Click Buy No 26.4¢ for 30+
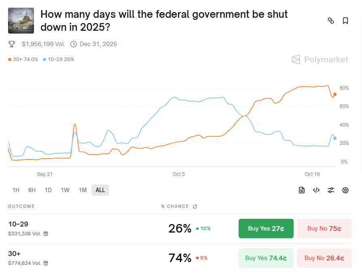The height and width of the screenshot is (273, 362). 324,258
